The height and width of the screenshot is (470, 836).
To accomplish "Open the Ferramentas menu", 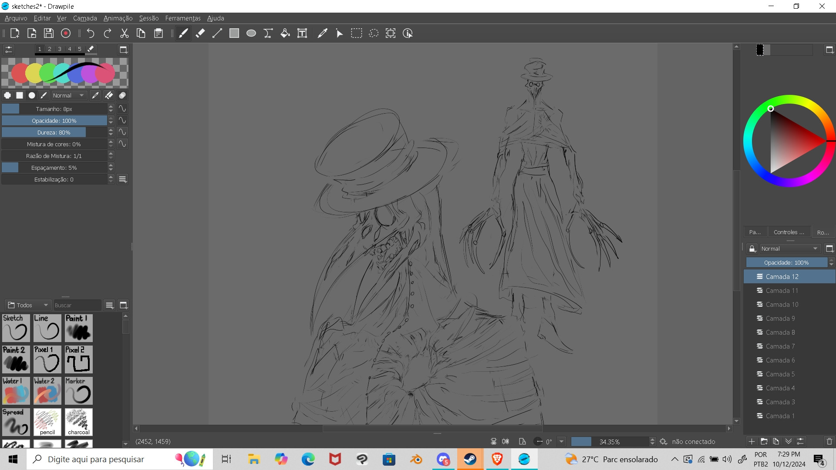I will [183, 18].
